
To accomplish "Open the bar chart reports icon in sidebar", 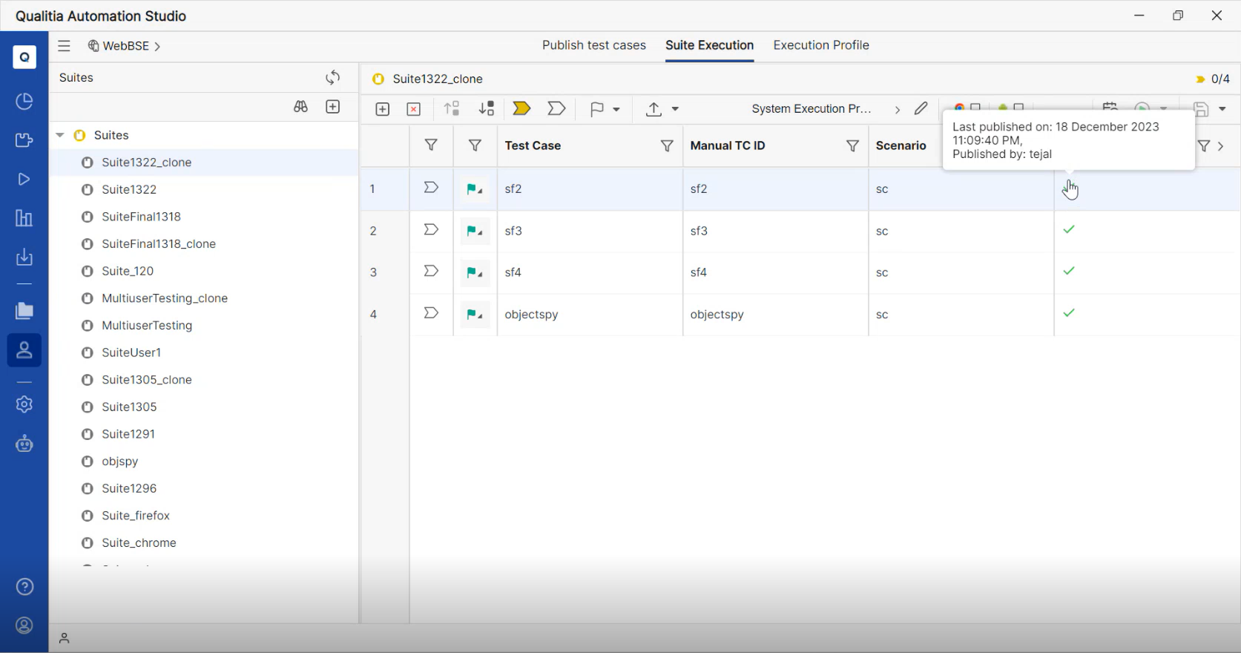I will coord(24,218).
